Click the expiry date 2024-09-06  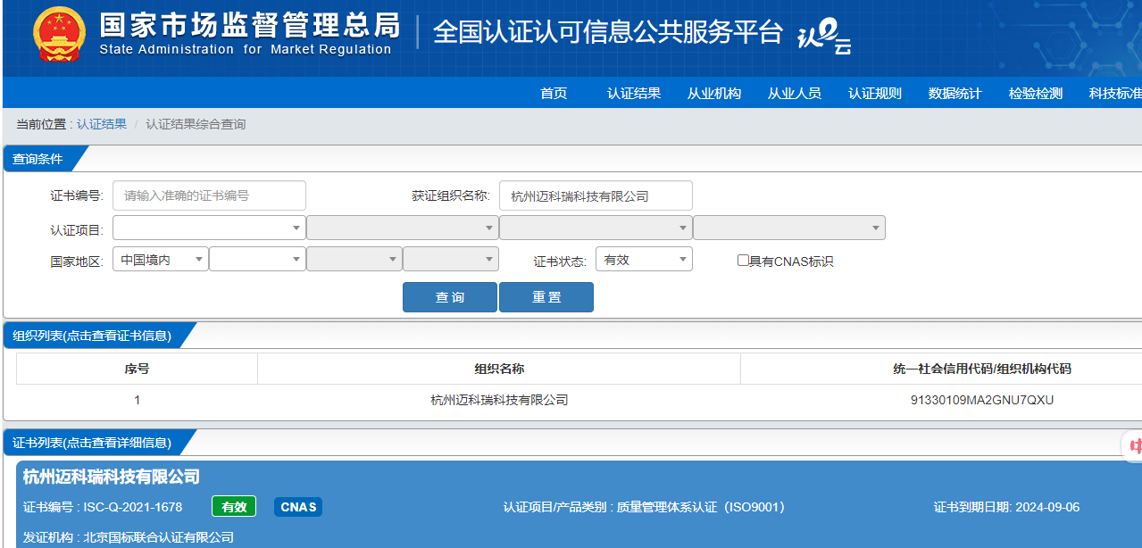tap(1046, 507)
